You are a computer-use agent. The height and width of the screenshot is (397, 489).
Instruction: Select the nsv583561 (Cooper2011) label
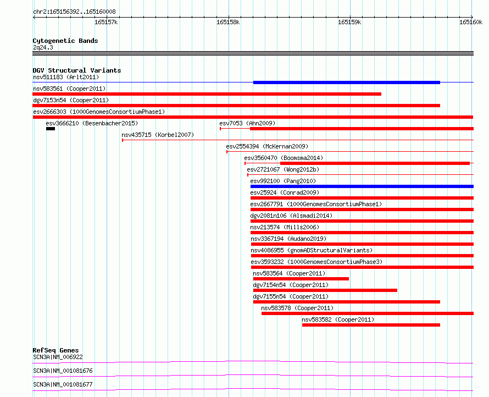click(69, 89)
